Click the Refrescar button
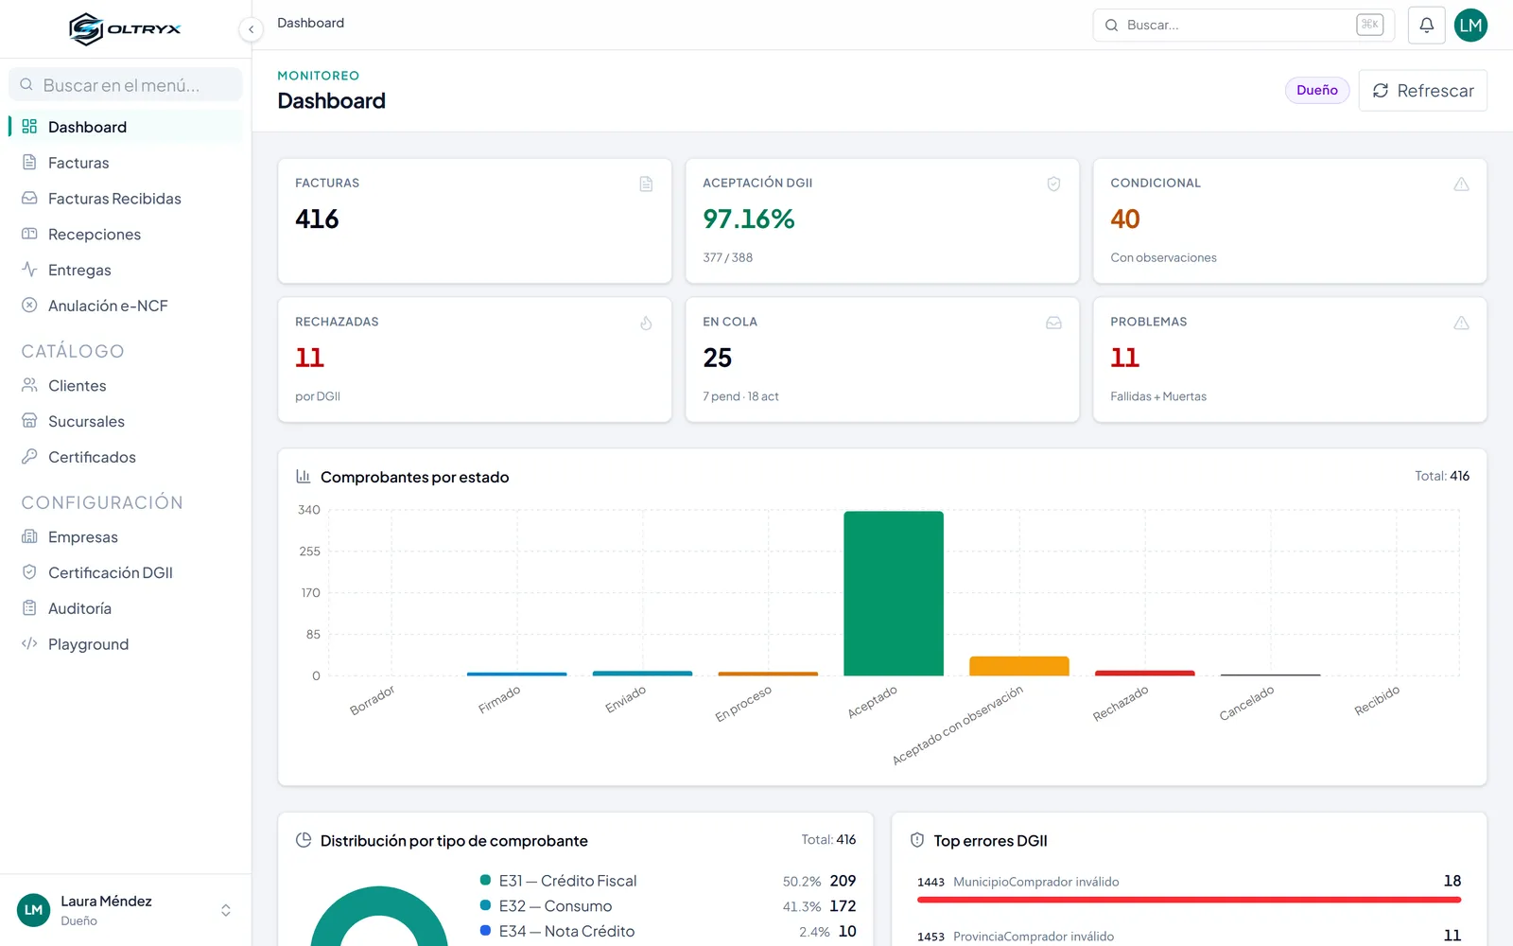The width and height of the screenshot is (1513, 946). pos(1422,91)
